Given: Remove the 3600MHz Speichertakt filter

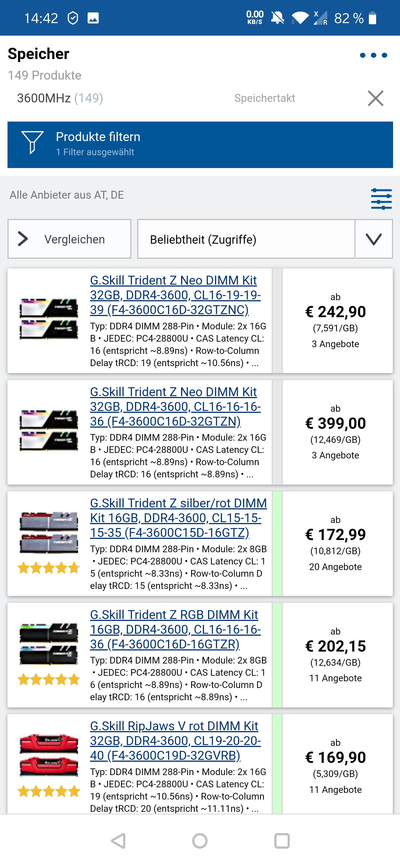Looking at the screenshot, I should [x=376, y=98].
